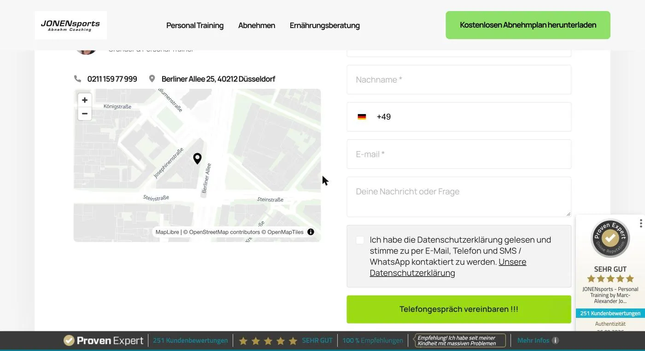Click the OpenStreetMap contributors attribution
This screenshot has width=645, height=351.
click(222, 232)
